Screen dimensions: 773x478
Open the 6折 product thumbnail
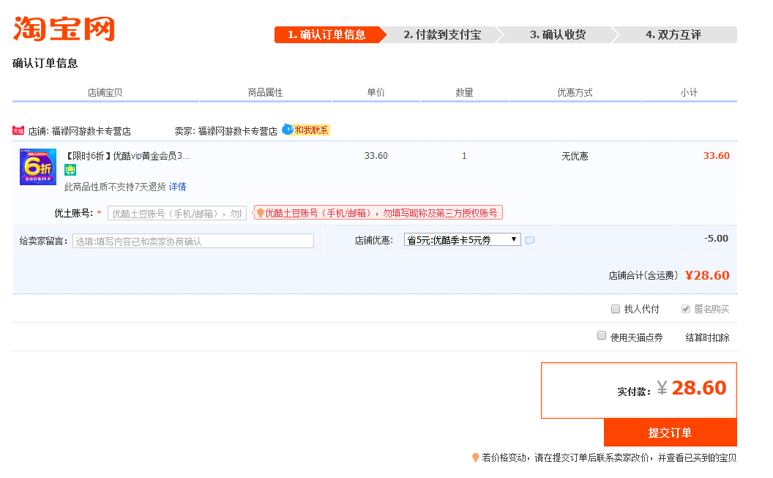pos(38,167)
